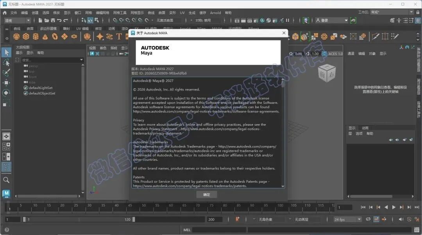
Task: Click the platonic solid shelf icon
Action: (87, 36)
